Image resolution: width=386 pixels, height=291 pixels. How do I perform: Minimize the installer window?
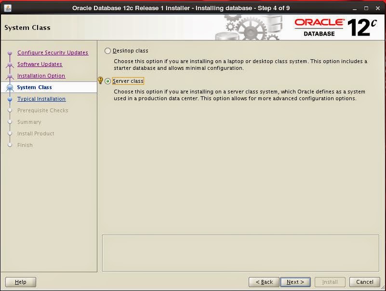coord(355,8)
